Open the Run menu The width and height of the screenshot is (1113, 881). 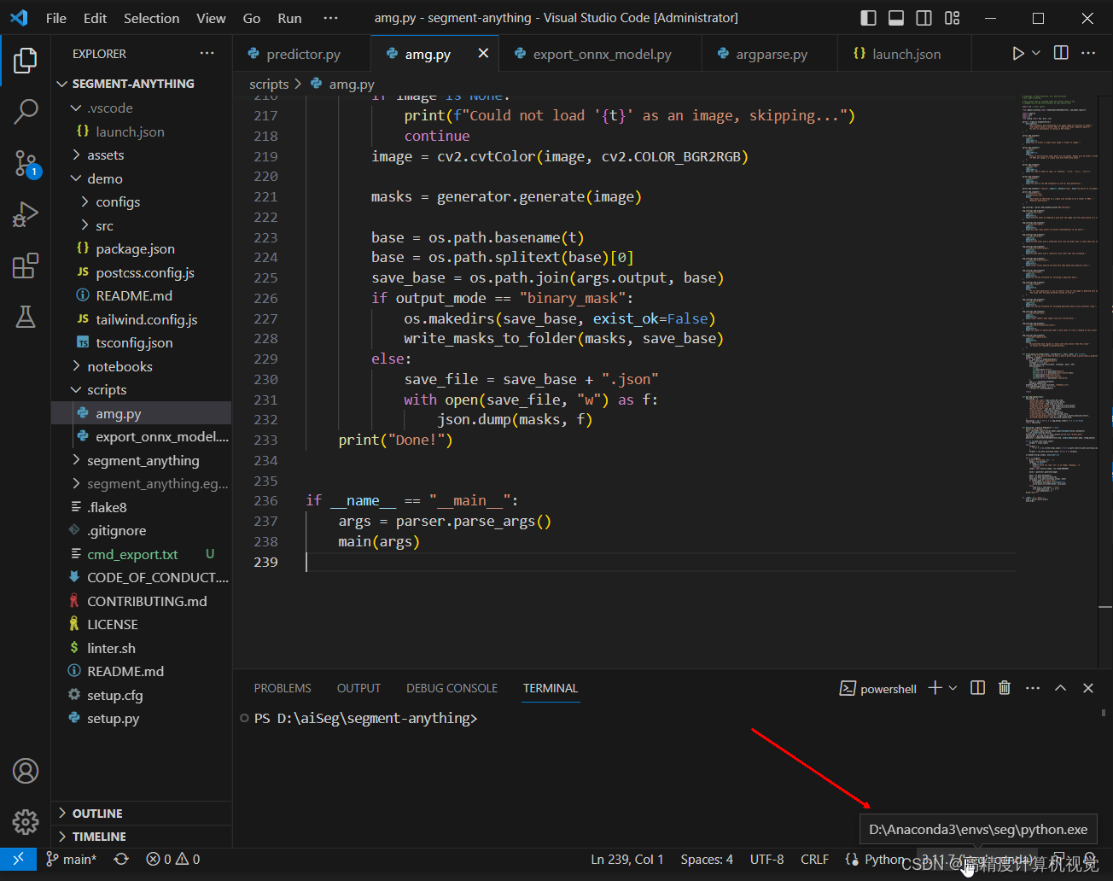click(288, 17)
